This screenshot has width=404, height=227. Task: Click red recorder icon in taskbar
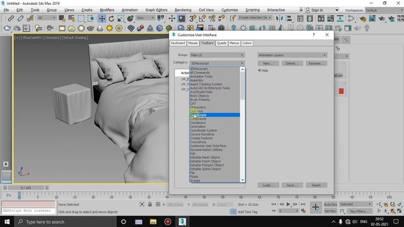[x=168, y=221]
